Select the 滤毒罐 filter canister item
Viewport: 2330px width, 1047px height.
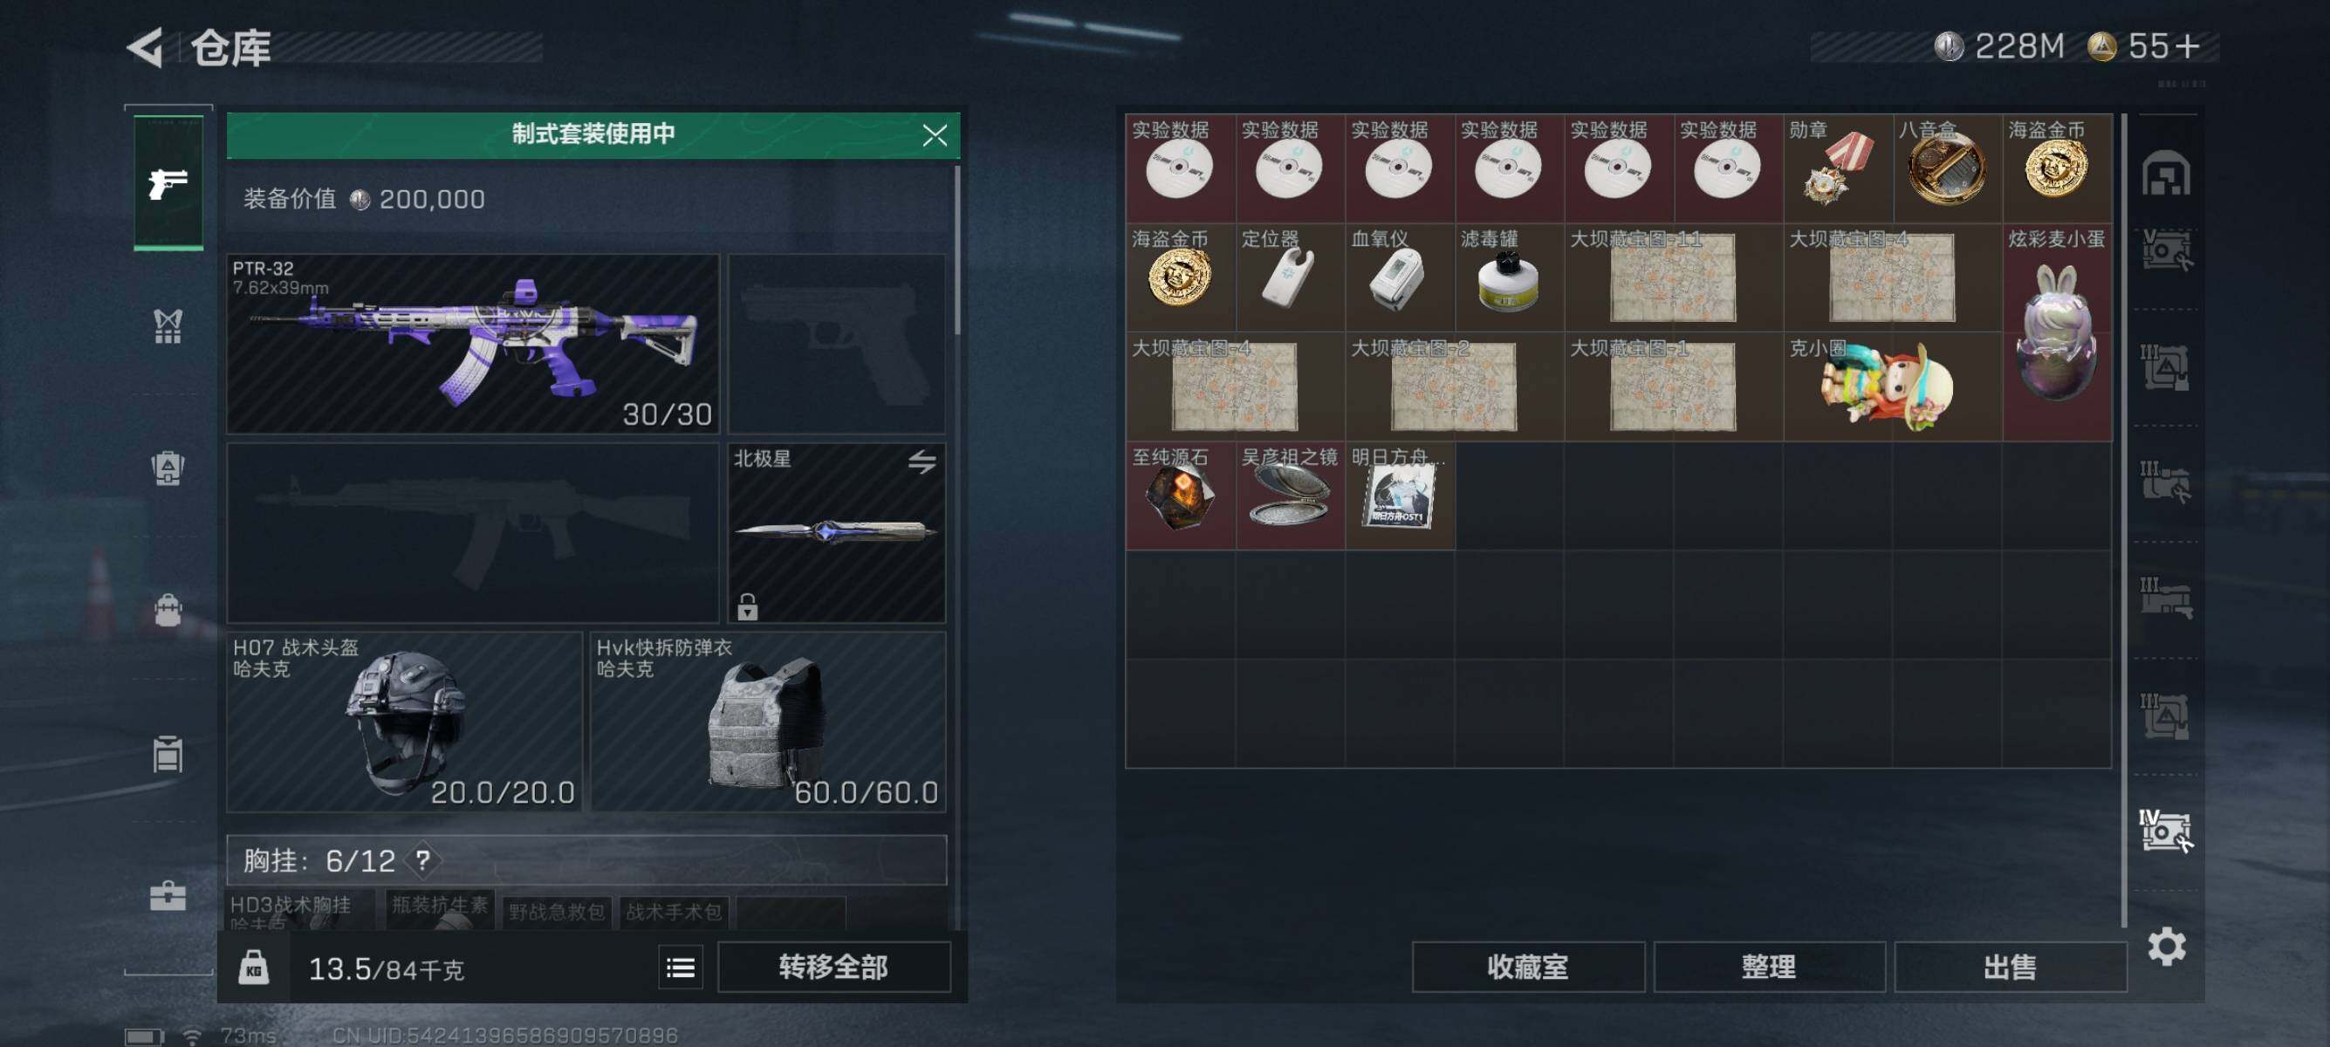1509,277
